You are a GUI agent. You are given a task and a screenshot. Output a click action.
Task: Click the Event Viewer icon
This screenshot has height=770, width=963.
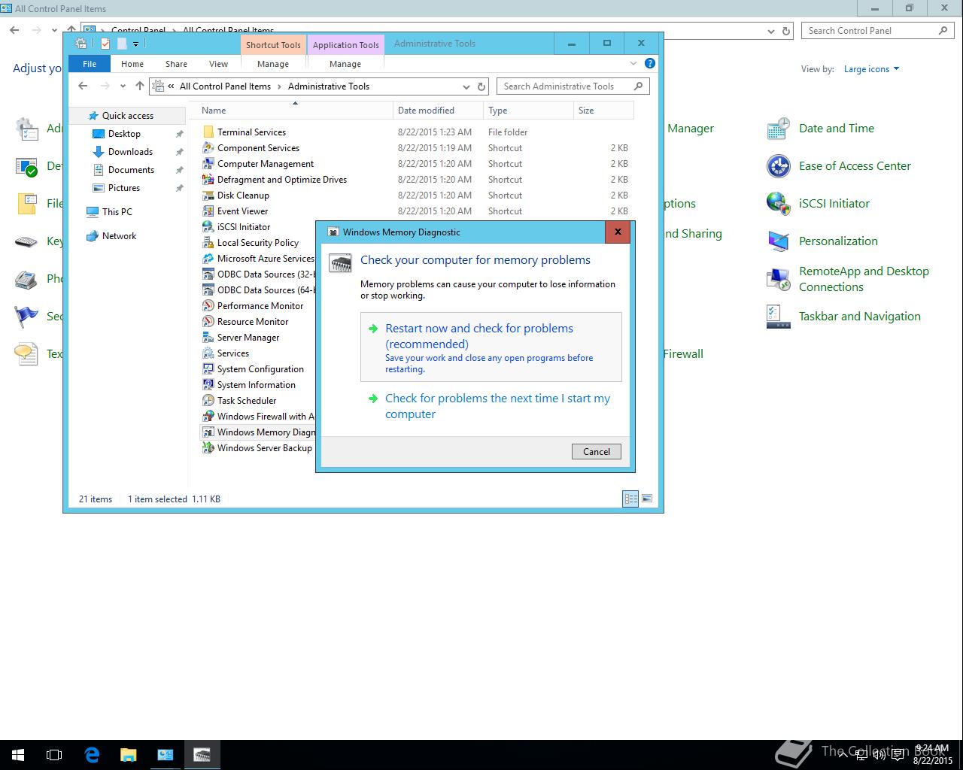click(208, 211)
